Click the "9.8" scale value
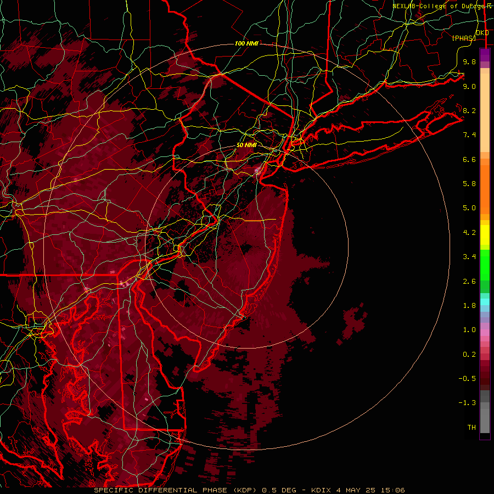494x494 pixels. click(x=469, y=61)
